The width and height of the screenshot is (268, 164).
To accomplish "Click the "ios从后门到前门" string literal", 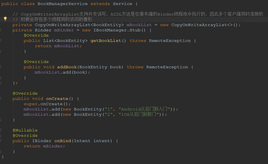I will click(x=139, y=114).
